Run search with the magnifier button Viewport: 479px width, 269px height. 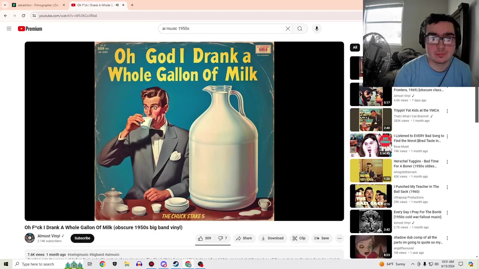click(300, 29)
